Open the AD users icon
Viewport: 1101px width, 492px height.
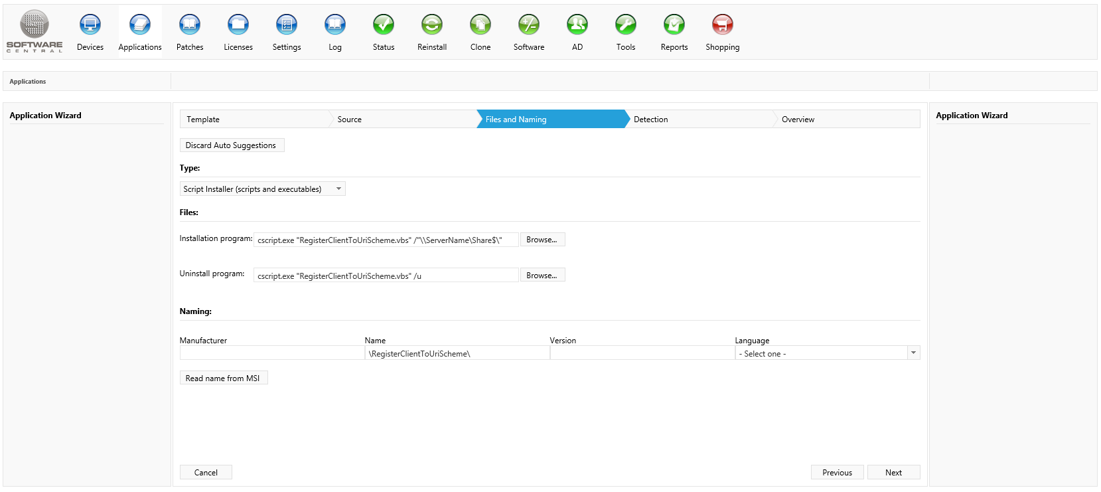coord(577,25)
